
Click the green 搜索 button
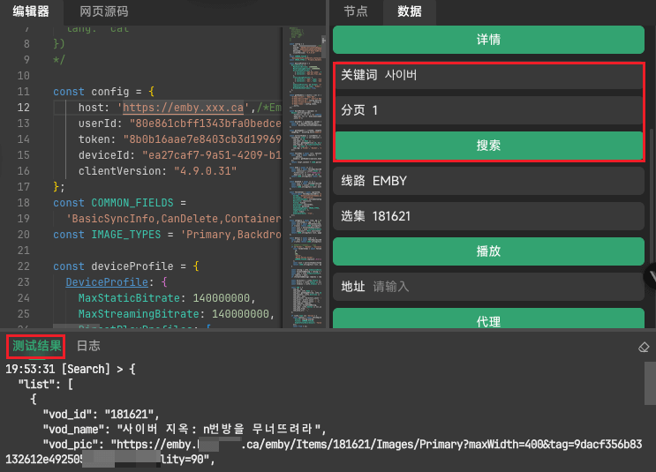pos(488,146)
